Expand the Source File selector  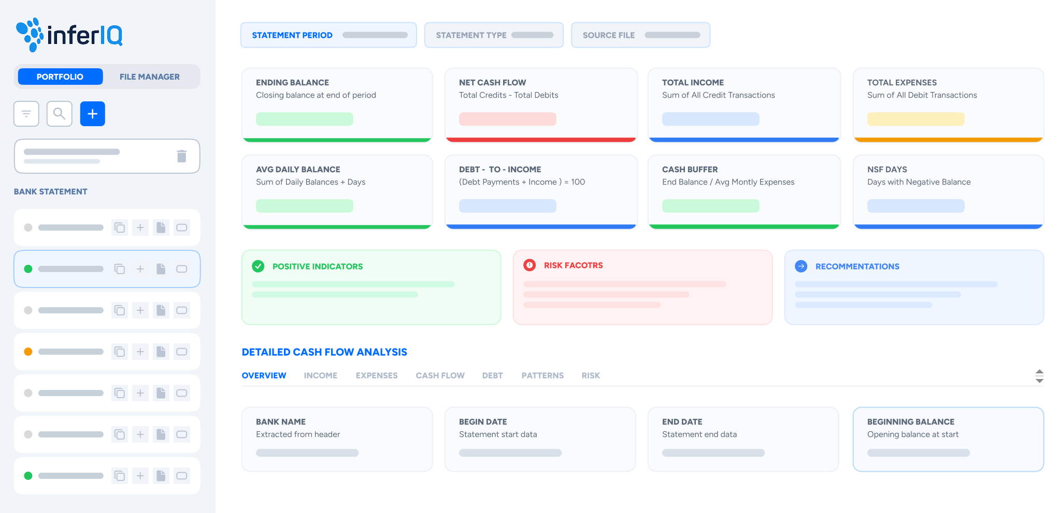[640, 35]
